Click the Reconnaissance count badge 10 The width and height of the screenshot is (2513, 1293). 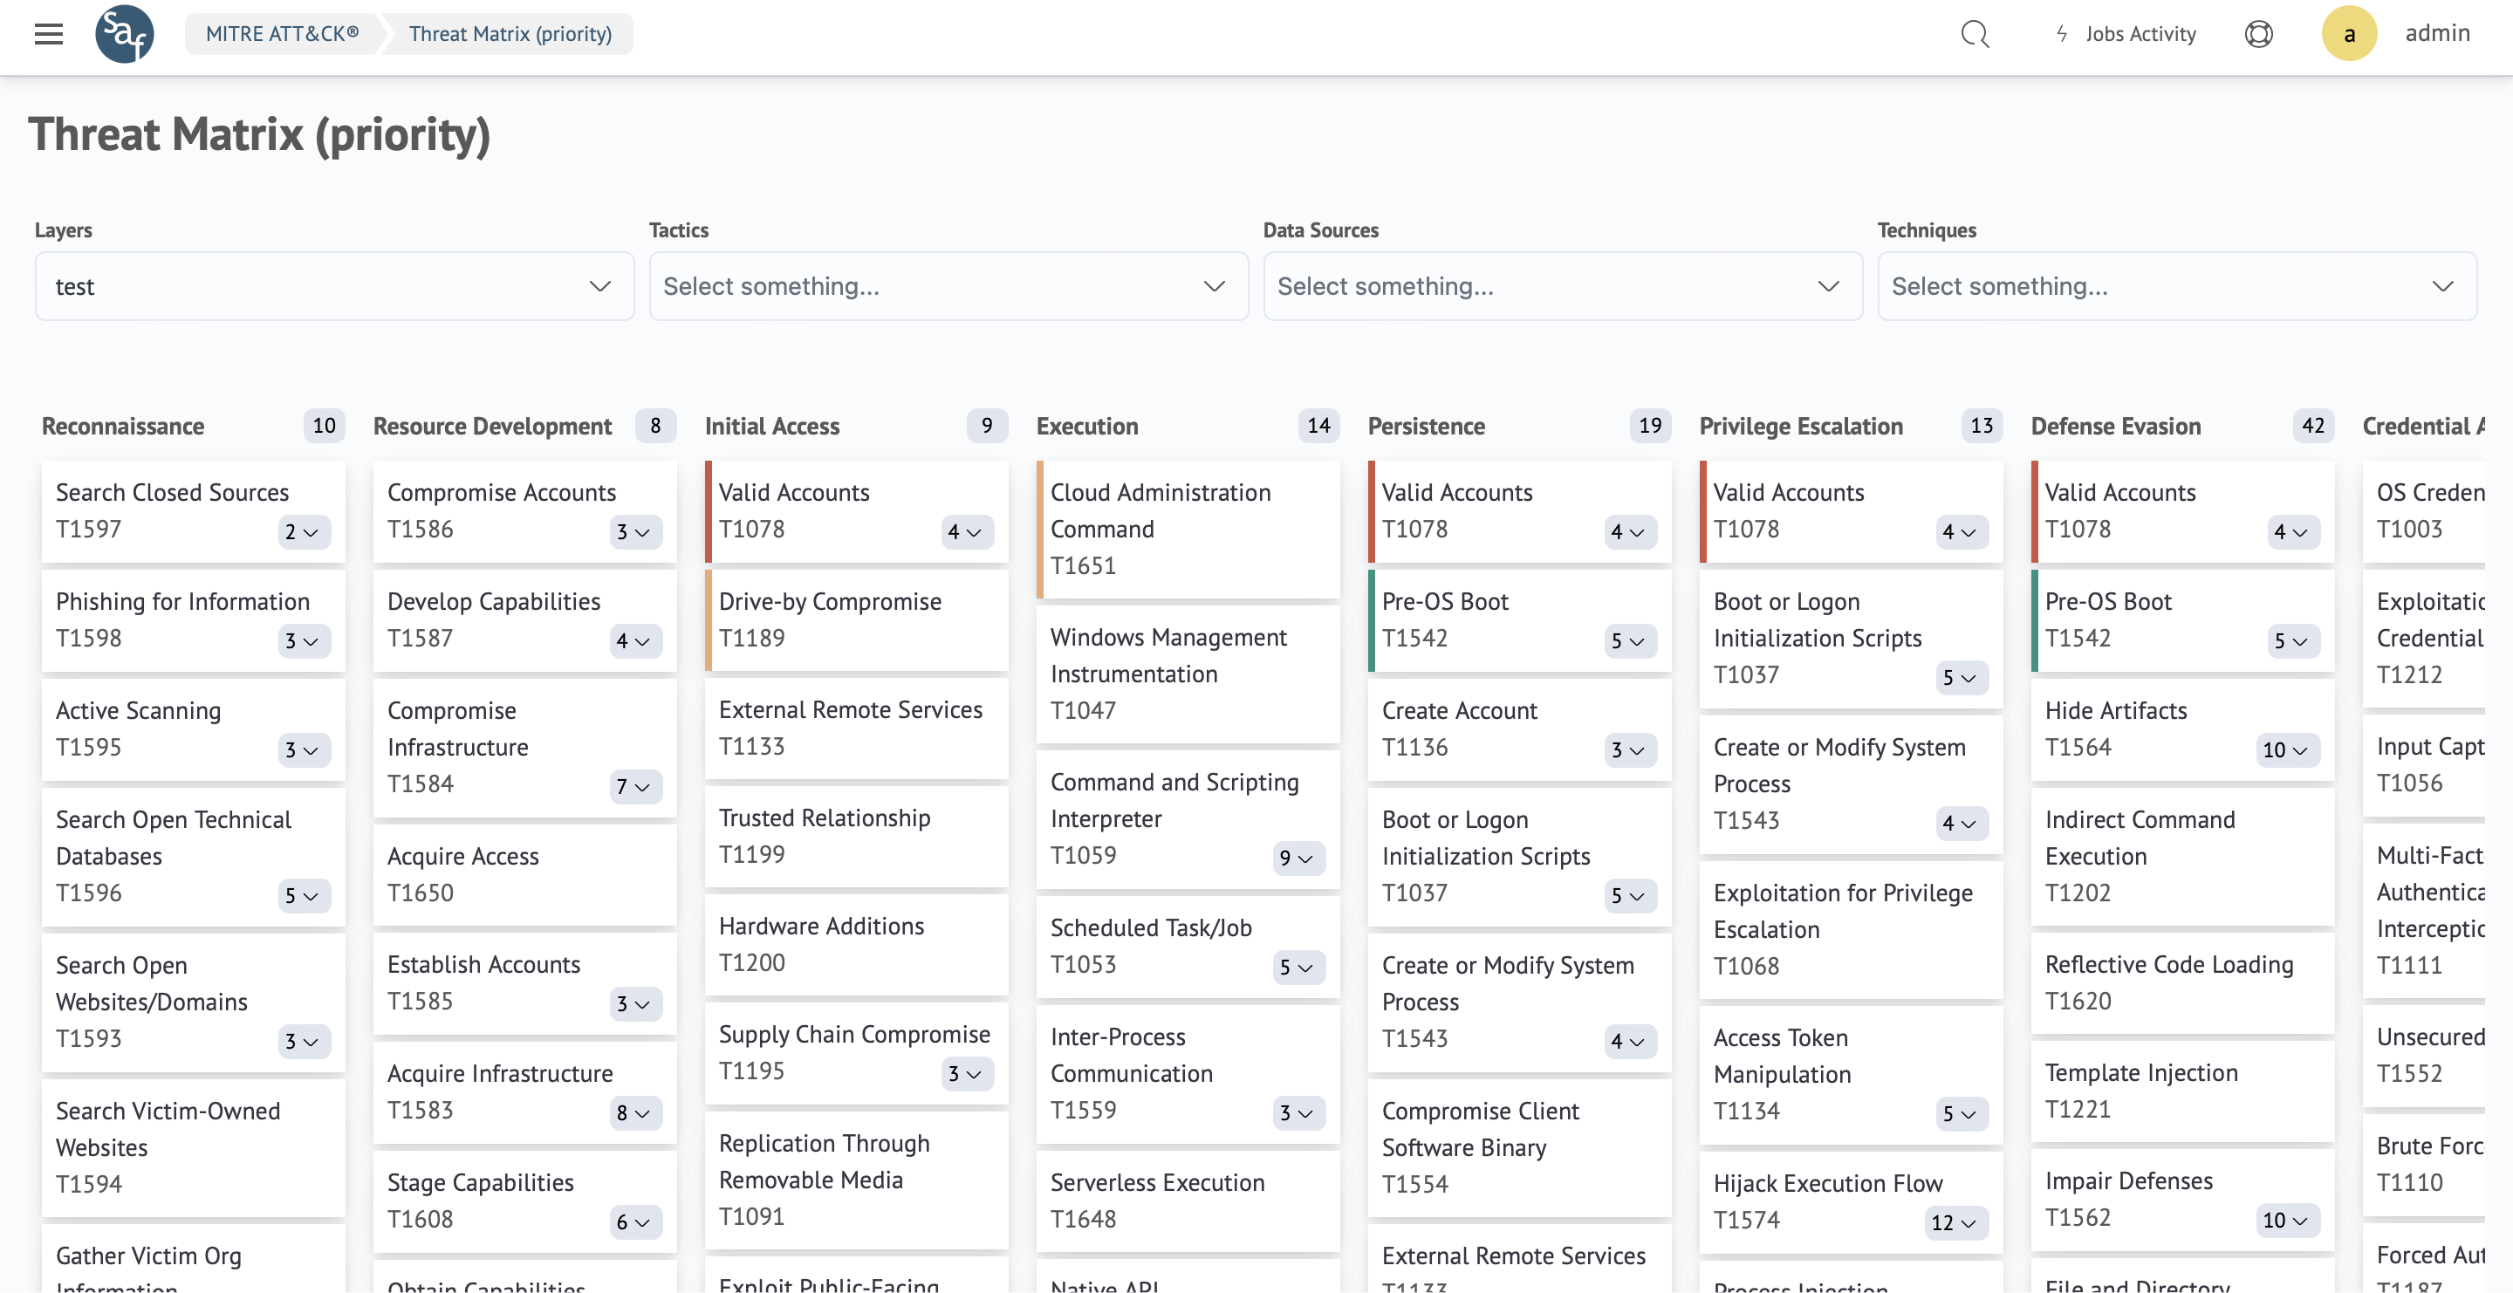click(324, 426)
